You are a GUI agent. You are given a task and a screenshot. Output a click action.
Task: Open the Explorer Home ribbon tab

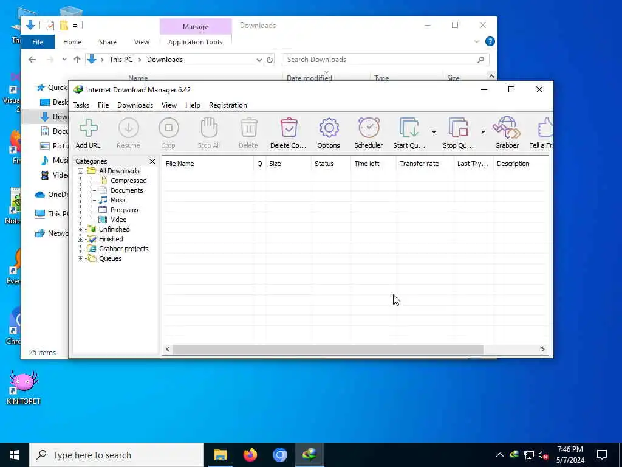72,42
